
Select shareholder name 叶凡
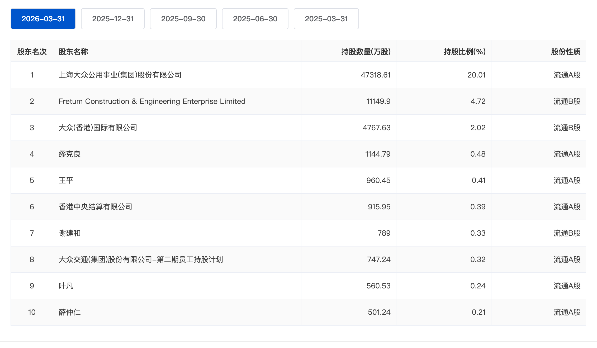(x=66, y=286)
